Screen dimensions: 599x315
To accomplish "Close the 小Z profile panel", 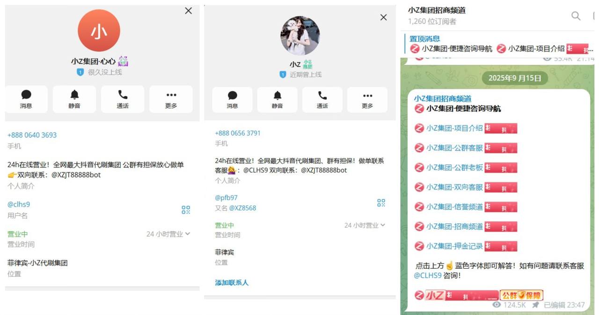I will click(384, 17).
